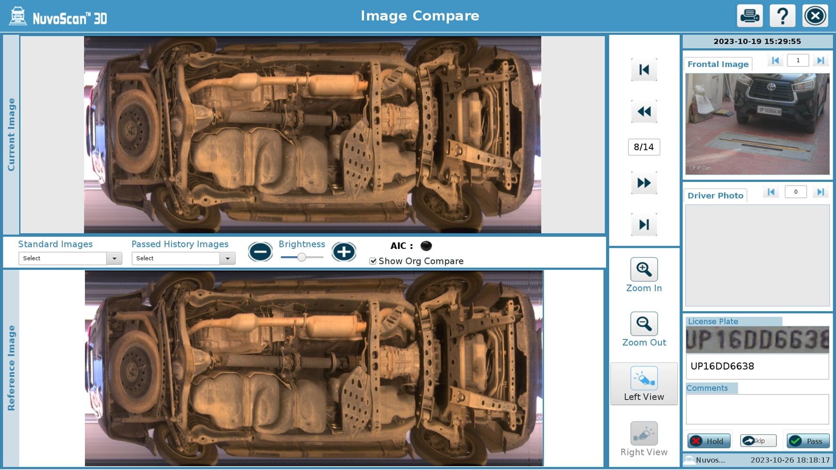Activate the Left View scan icon
Image resolution: width=836 pixels, height=470 pixels.
click(644, 378)
